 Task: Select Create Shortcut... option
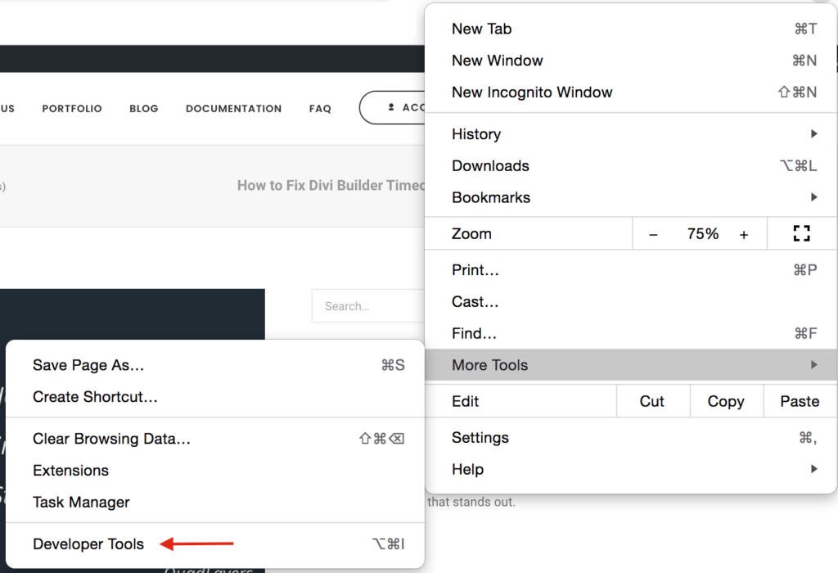(215, 397)
